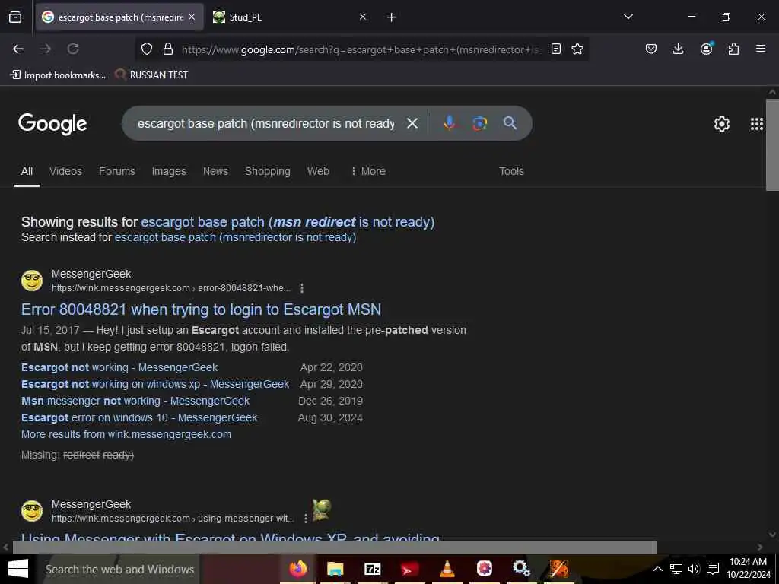
Task: Start a voice search with the microphone
Action: pyautogui.click(x=449, y=123)
